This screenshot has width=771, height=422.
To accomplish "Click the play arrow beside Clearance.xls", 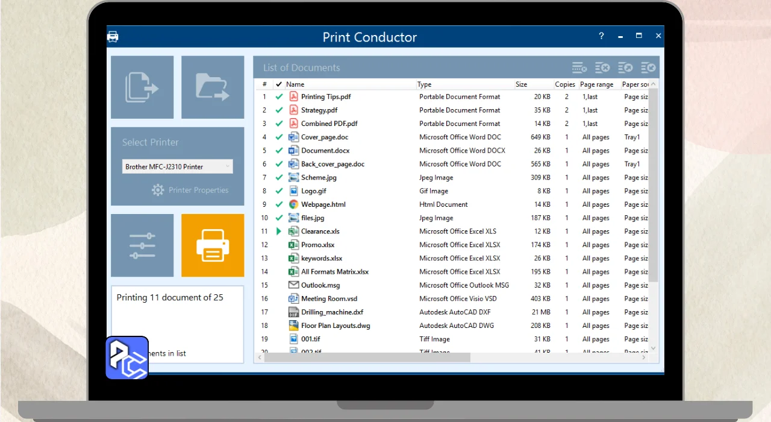I will click(x=279, y=231).
